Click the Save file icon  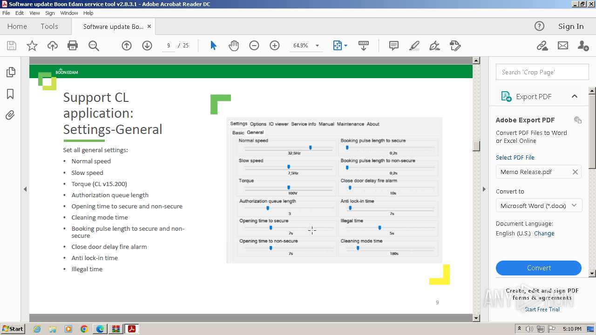(12, 46)
